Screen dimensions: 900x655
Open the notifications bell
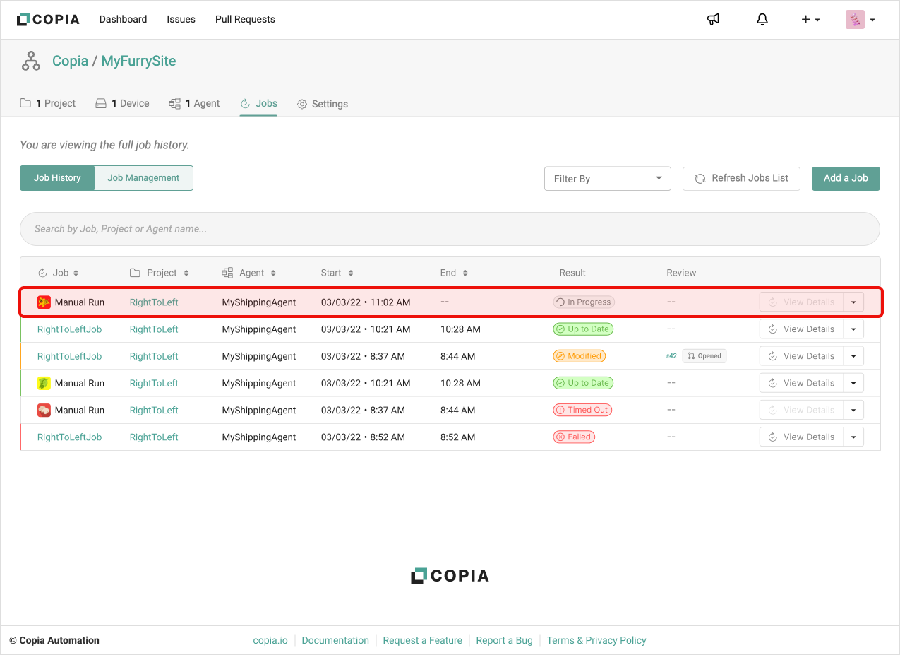coord(762,20)
